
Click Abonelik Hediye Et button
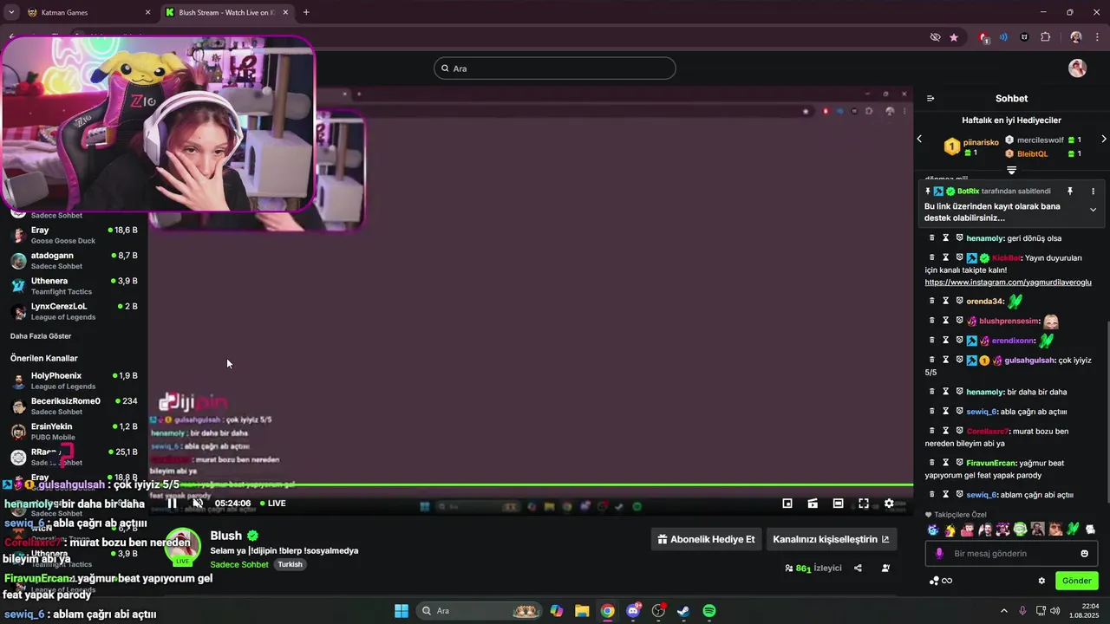coord(706,539)
